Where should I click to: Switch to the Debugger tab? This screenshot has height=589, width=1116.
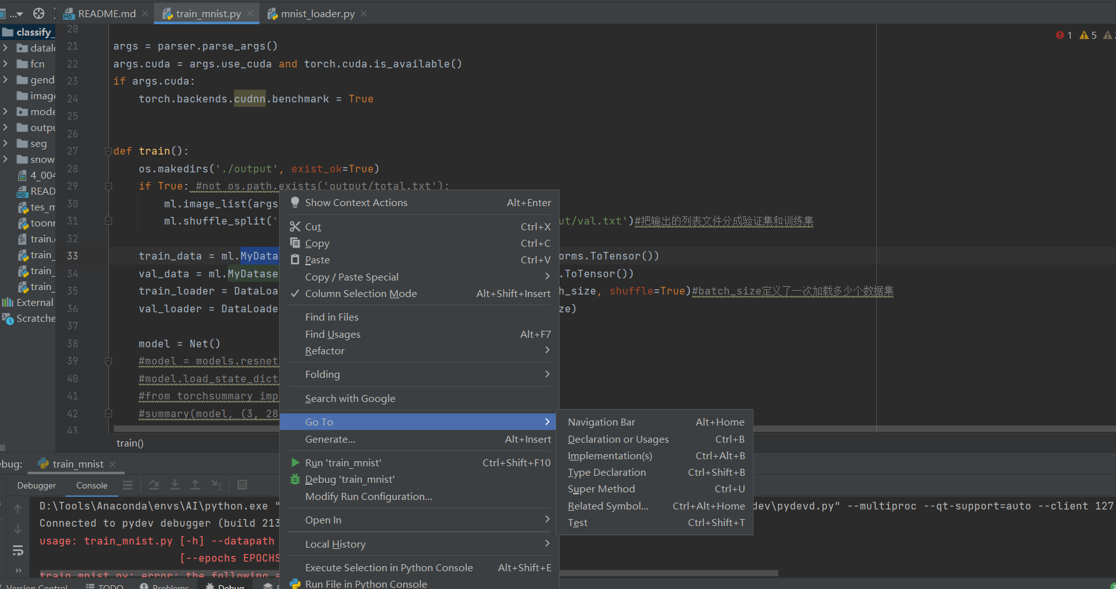pyautogui.click(x=36, y=485)
